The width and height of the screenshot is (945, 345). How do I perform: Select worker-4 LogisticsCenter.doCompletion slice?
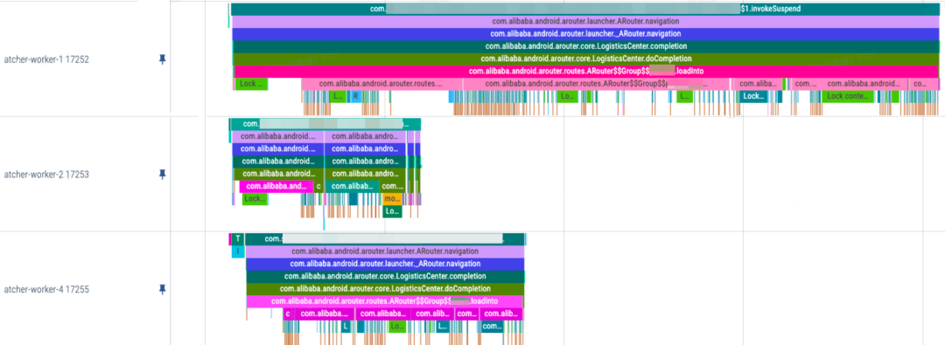point(384,289)
